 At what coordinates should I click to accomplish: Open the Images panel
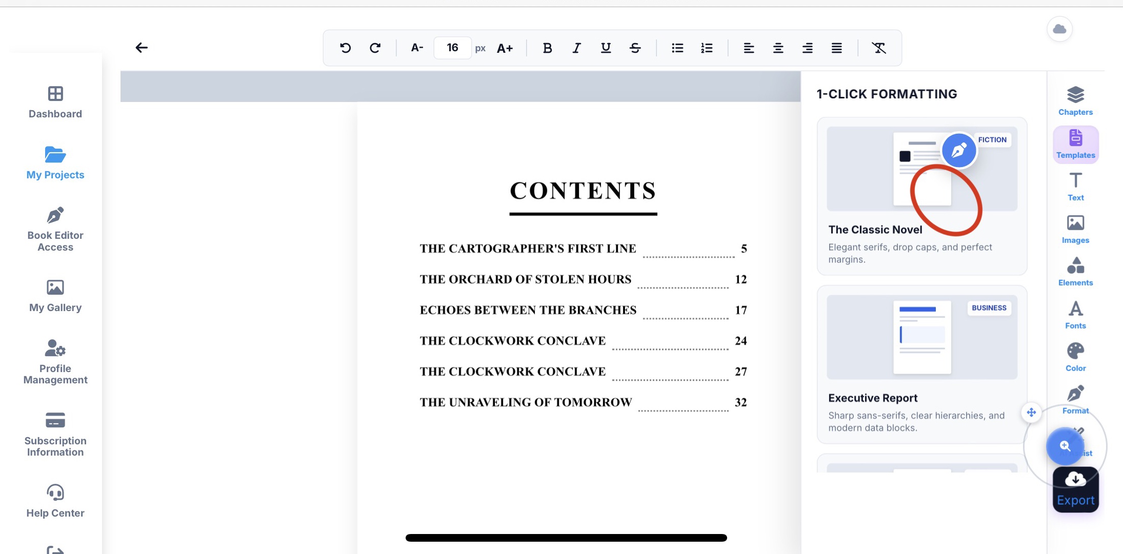click(1075, 230)
